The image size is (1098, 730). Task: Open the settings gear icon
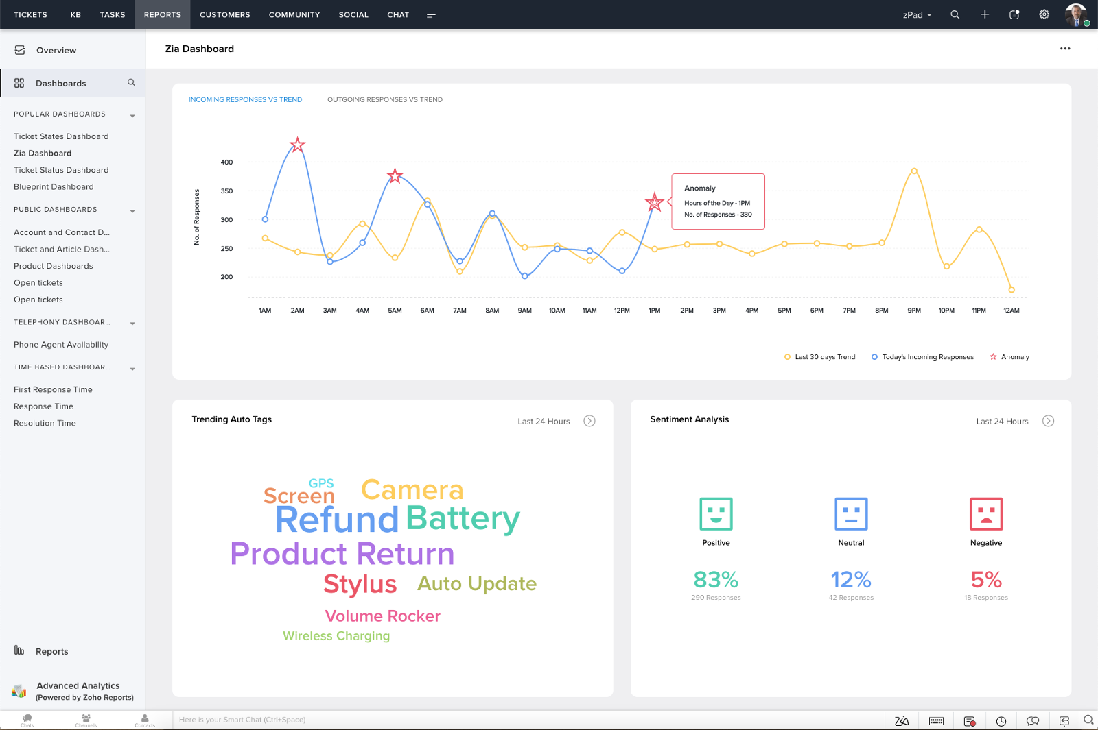1044,14
